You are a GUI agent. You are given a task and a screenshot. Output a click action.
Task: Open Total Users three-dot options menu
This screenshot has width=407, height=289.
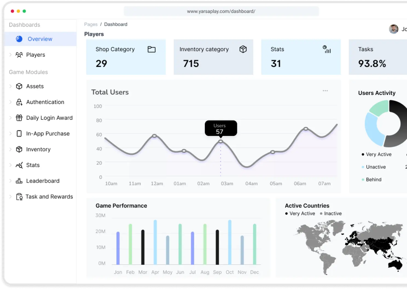pyautogui.click(x=325, y=91)
